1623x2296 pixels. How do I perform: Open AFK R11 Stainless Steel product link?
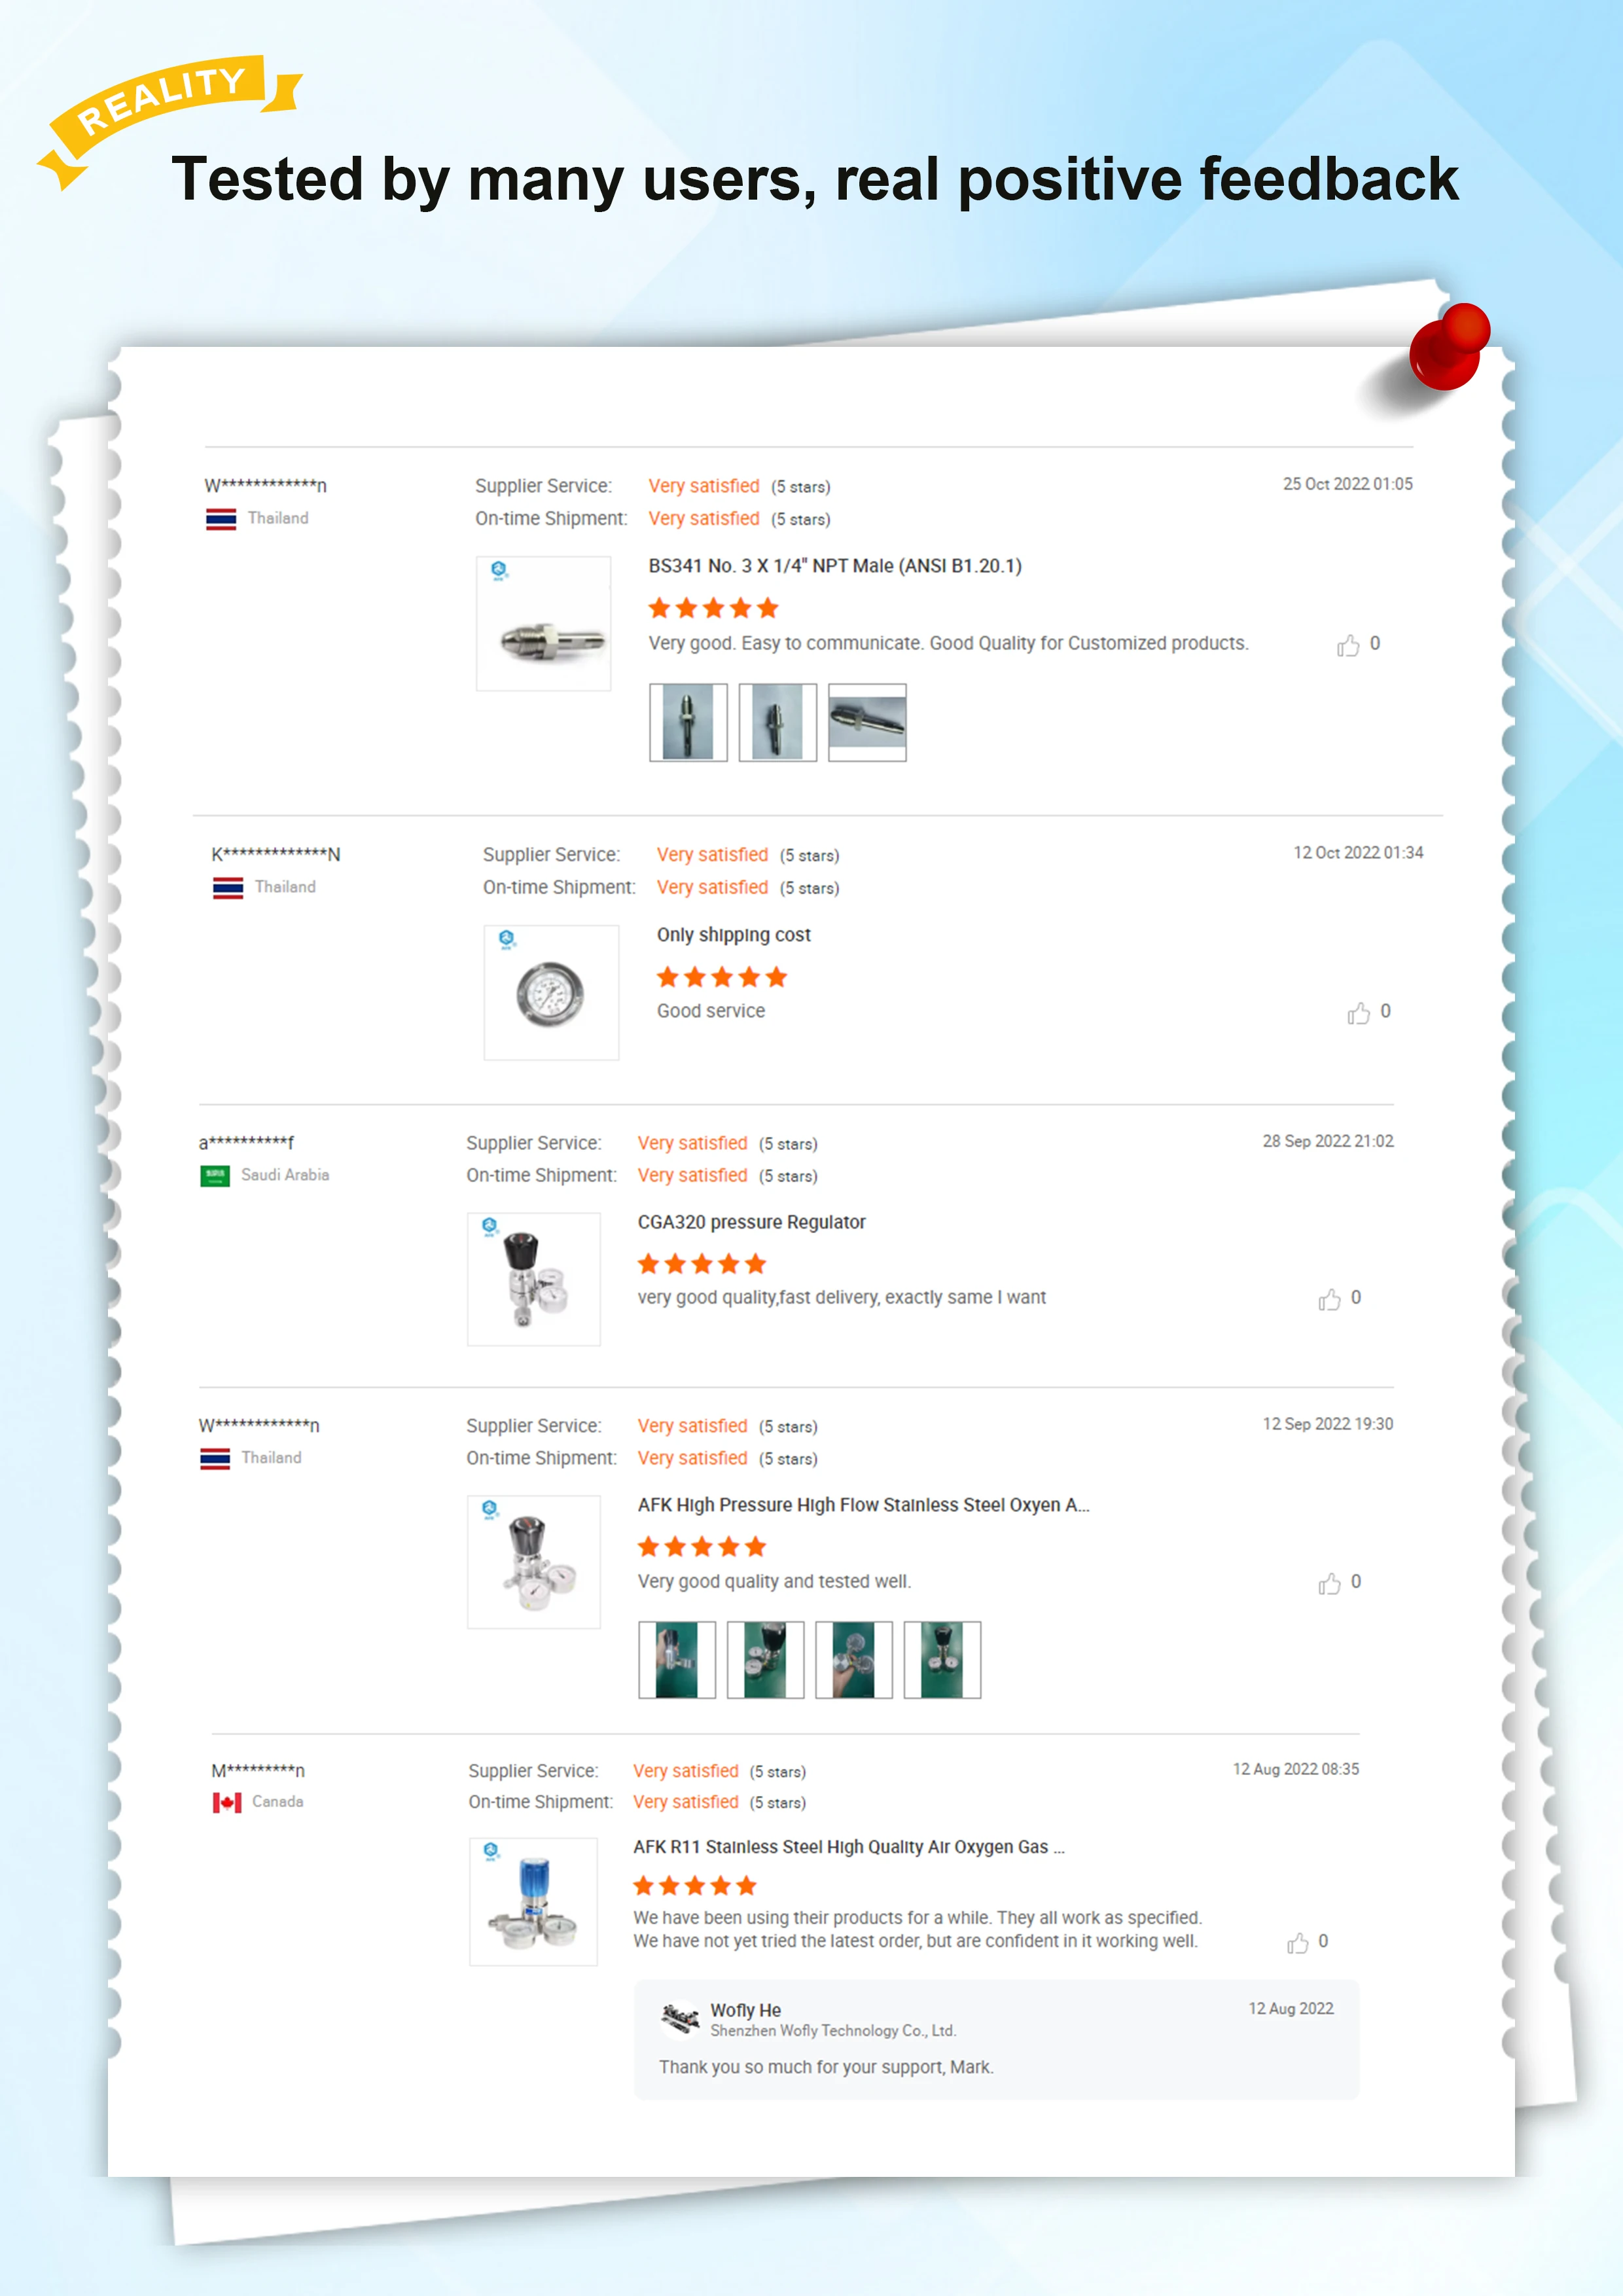coord(848,1847)
